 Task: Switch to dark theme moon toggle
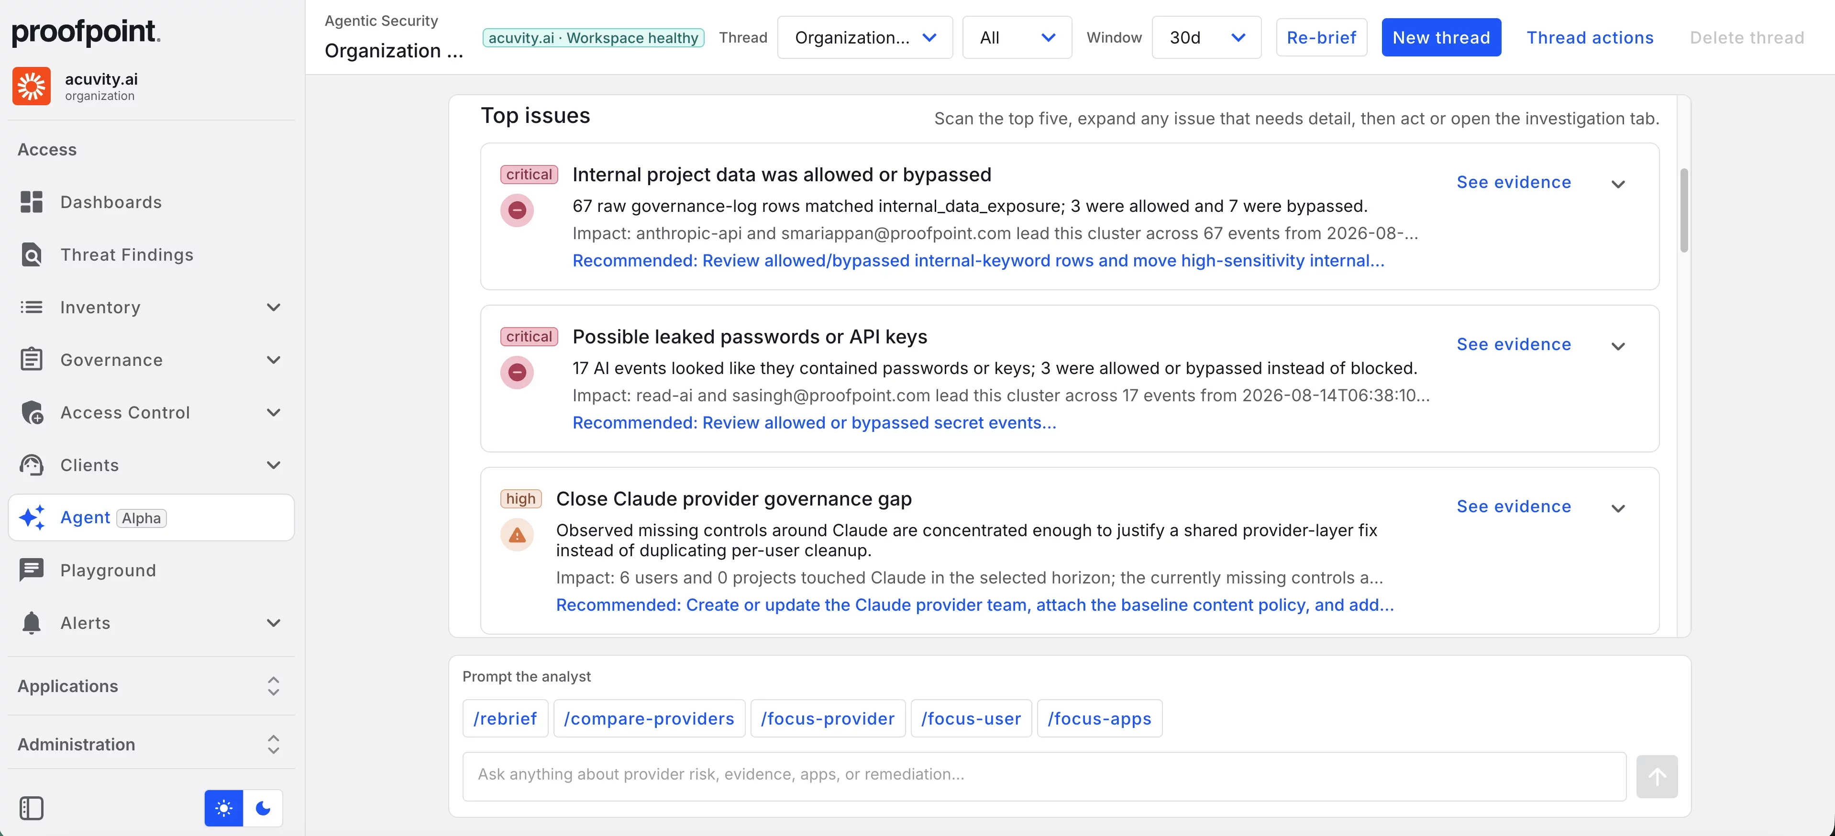click(x=263, y=808)
